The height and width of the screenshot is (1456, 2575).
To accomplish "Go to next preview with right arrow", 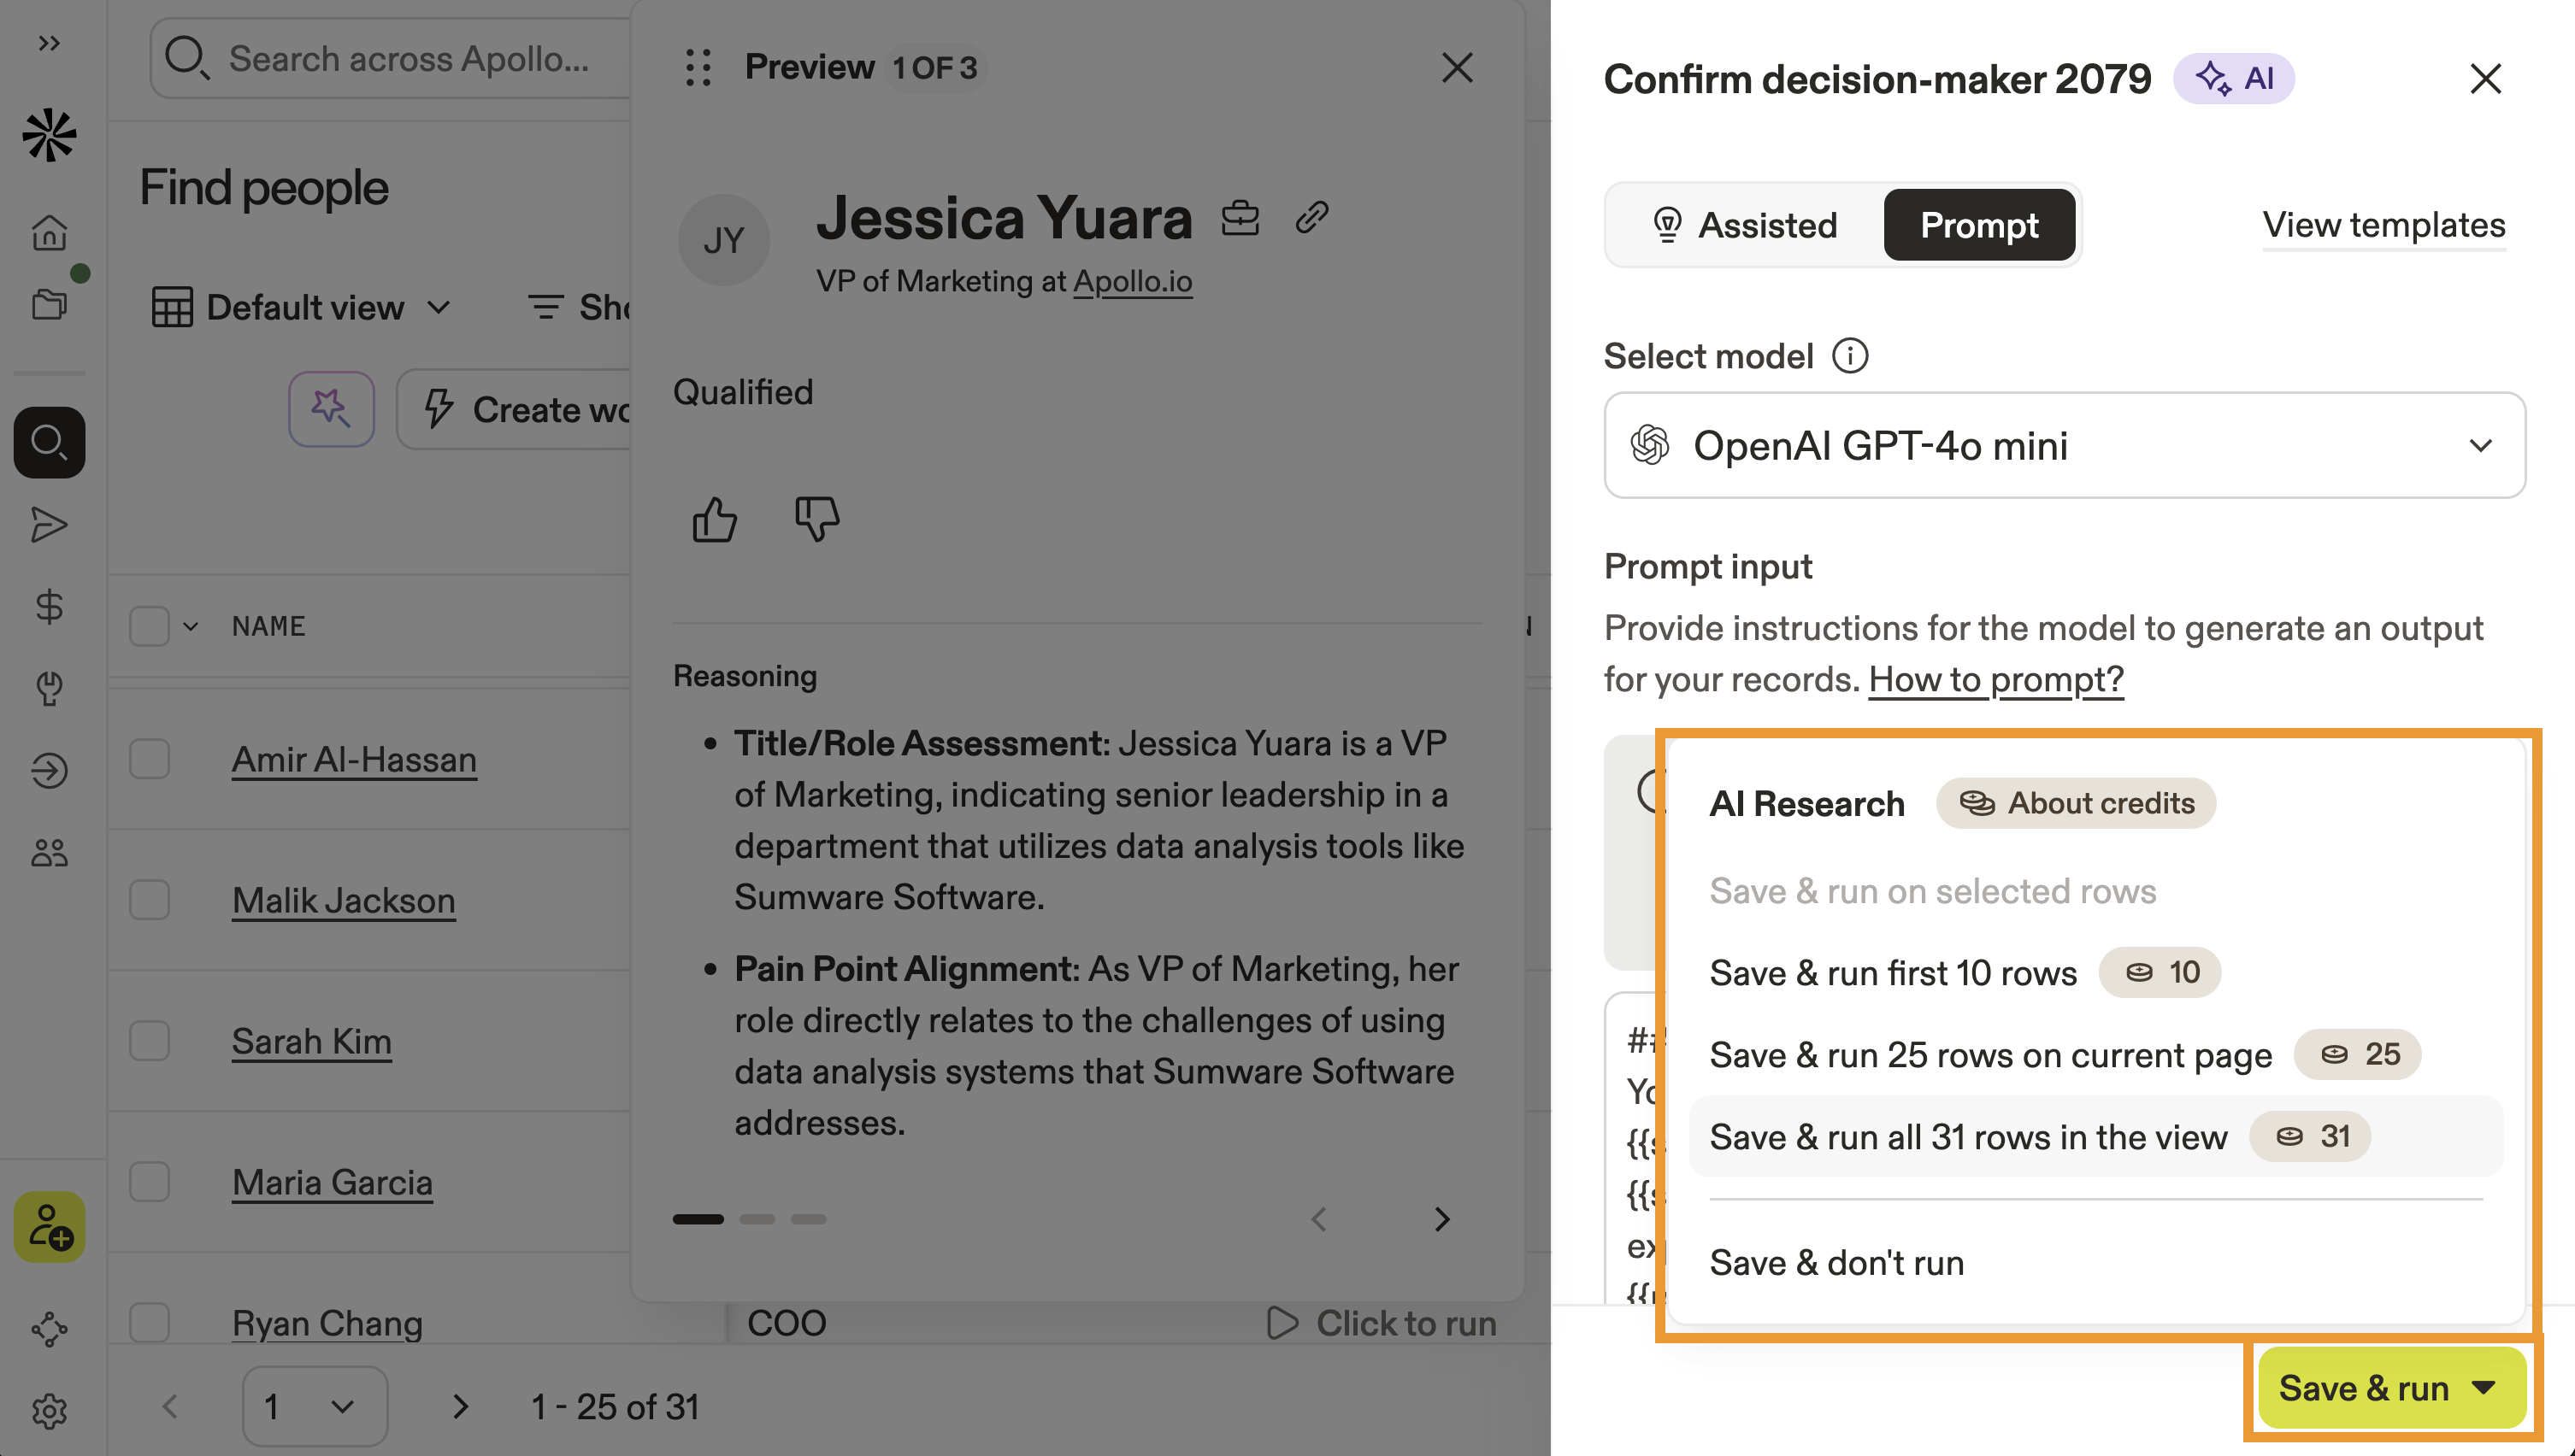I will pos(1441,1219).
